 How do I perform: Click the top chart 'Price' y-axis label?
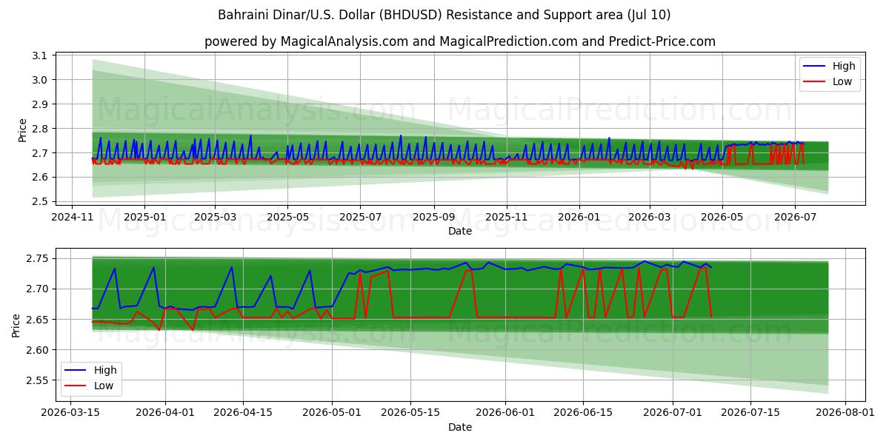(22, 129)
